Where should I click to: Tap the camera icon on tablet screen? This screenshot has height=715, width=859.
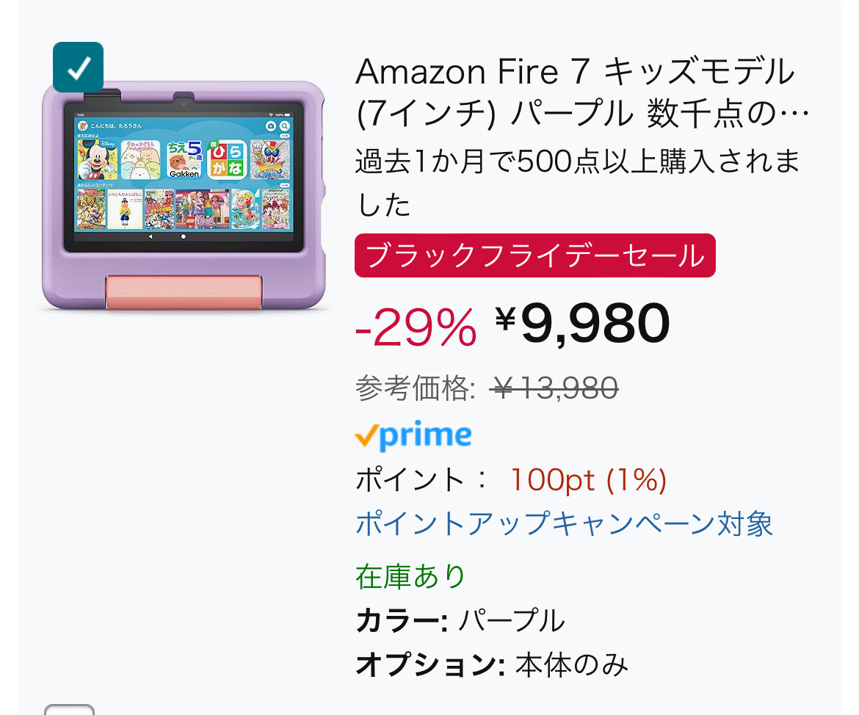click(x=270, y=126)
